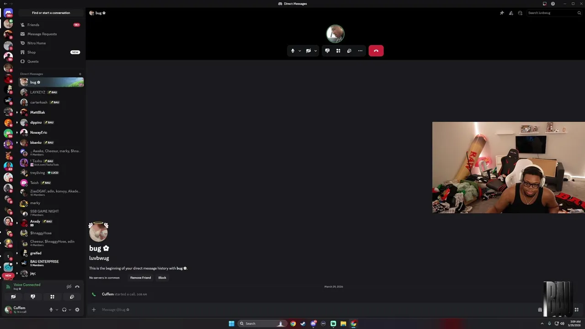Open Quests page

coord(51,61)
